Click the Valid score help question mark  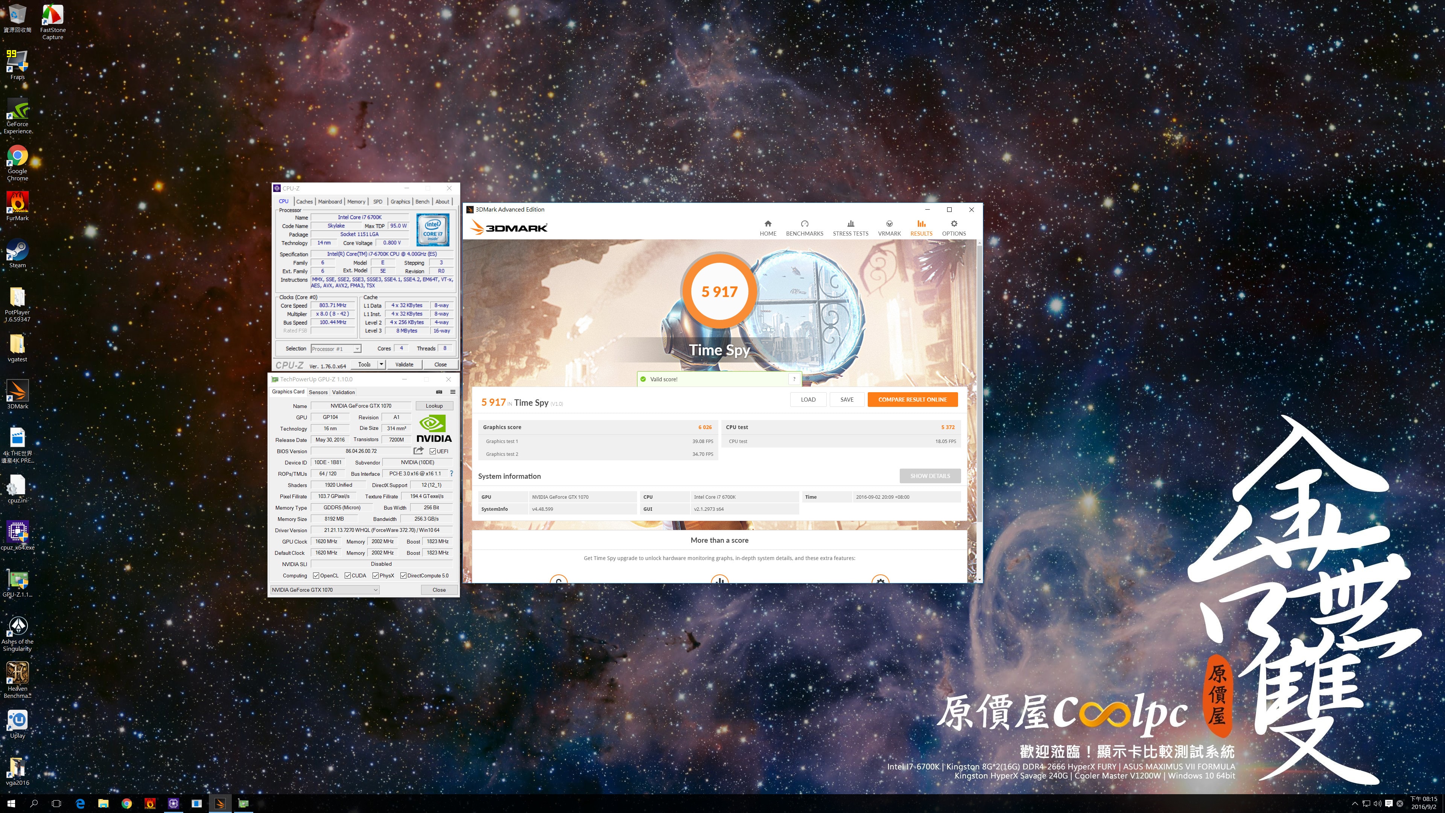[x=794, y=379]
